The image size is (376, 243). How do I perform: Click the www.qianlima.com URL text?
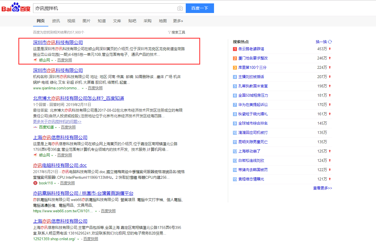(56, 88)
